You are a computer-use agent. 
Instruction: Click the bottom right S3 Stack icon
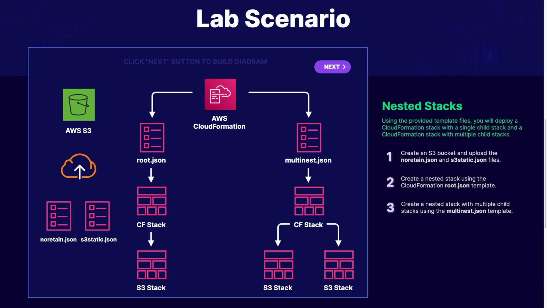339,265
